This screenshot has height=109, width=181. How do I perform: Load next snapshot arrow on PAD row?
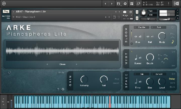(109, 17)
